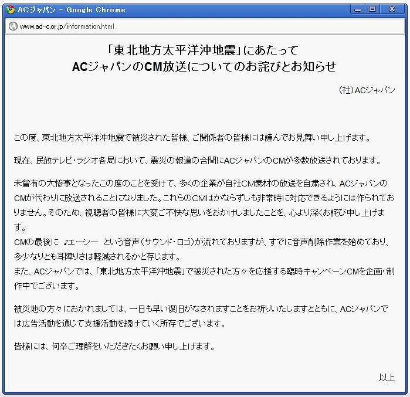Image resolution: width=410 pixels, height=397 pixels.
Task: Click the signature '(社)ACジャパン' at top right
Action: [x=367, y=90]
